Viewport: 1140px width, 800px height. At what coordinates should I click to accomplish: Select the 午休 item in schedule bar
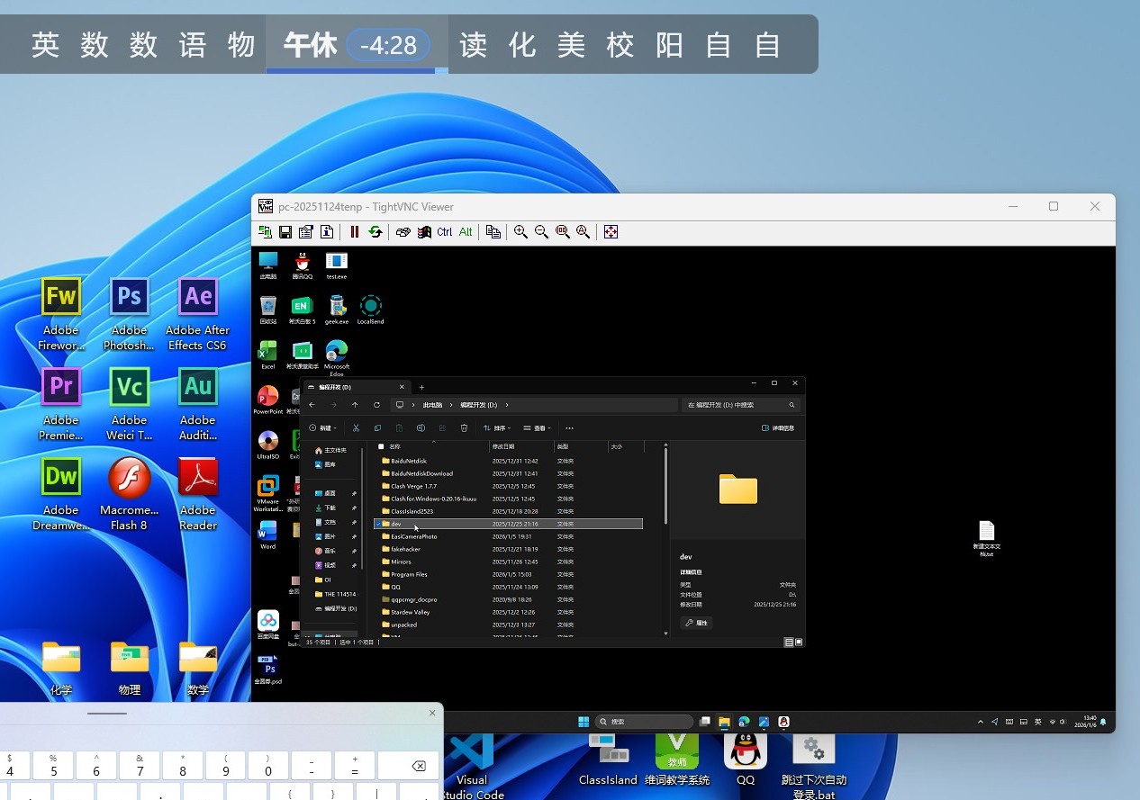310,44
